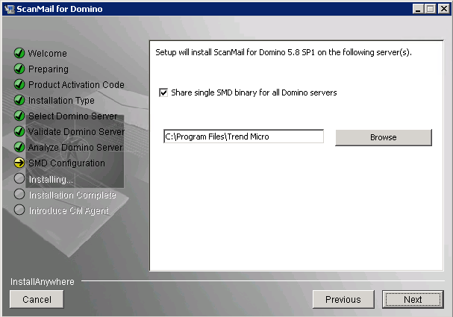Return to the Previous setup page

pyautogui.click(x=343, y=299)
